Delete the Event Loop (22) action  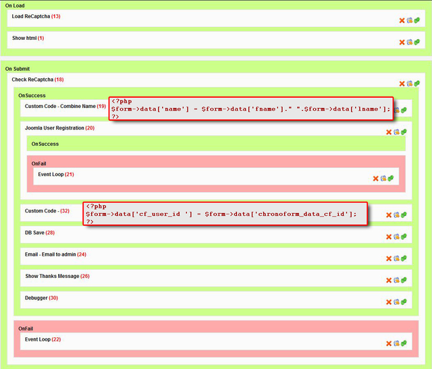click(389, 343)
